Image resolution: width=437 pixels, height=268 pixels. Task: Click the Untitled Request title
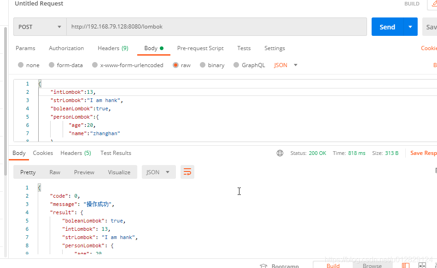pos(39,3)
